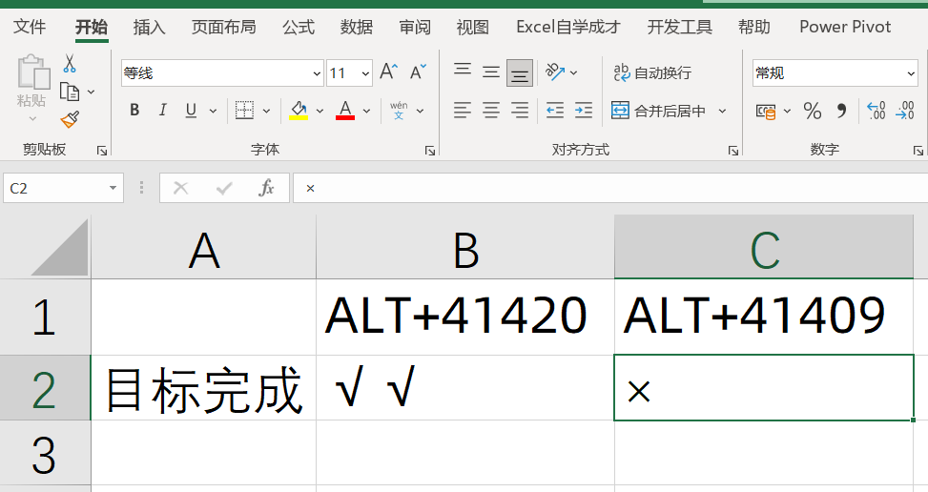Open the font size dropdown
Screen dimensions: 928x492
[365, 73]
